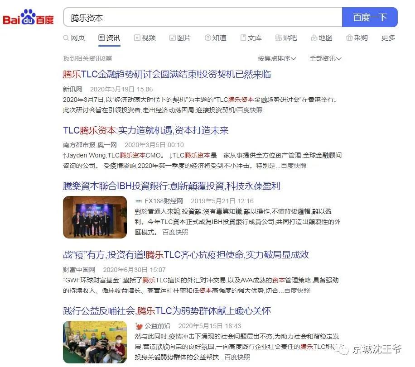415x367 pixels.
Task: Click the 公益前沿 source name
Action: tap(158, 326)
